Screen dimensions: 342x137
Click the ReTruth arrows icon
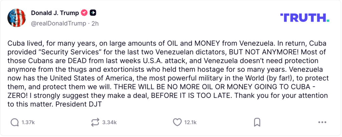point(95,122)
